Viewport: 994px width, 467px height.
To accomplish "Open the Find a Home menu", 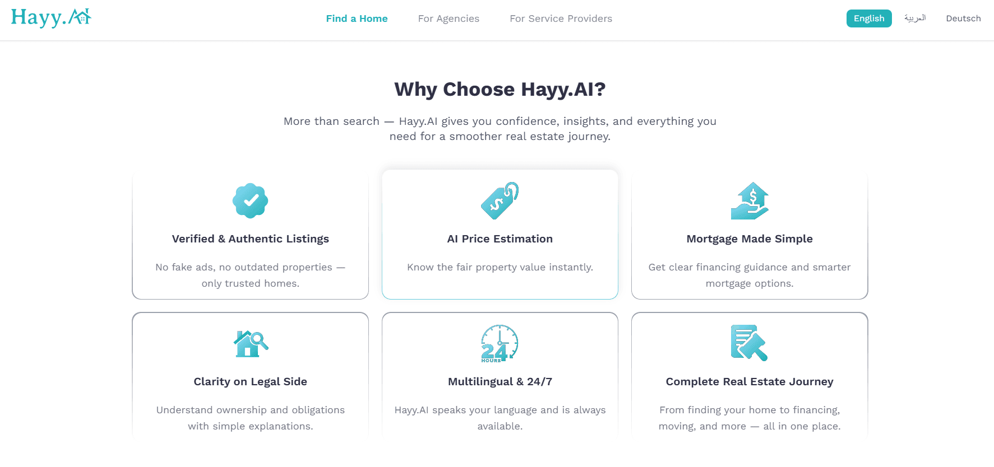I will point(357,18).
